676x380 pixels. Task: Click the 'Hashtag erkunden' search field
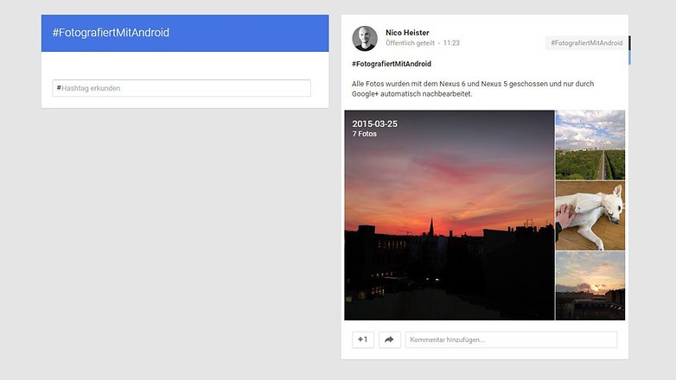click(x=182, y=88)
